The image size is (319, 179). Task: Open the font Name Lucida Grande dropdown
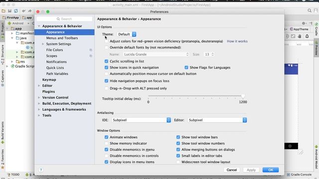[156, 54]
